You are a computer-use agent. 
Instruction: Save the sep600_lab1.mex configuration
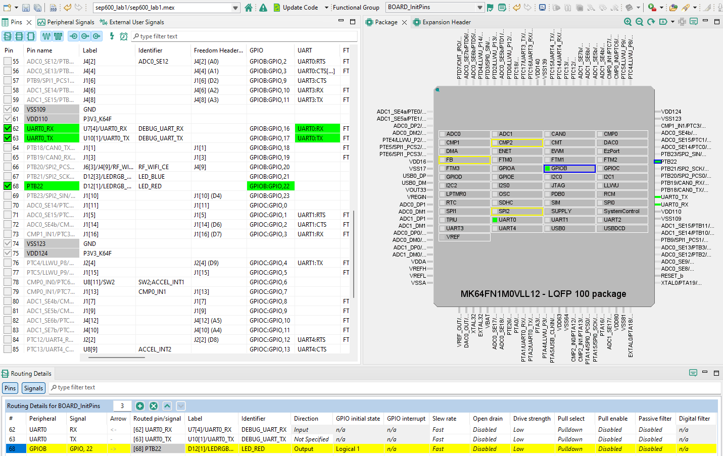[x=25, y=8]
